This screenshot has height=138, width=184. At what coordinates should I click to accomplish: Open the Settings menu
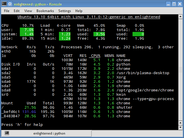(x=64, y=11)
